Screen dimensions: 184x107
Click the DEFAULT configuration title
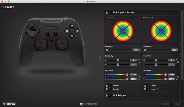pos(8,7)
